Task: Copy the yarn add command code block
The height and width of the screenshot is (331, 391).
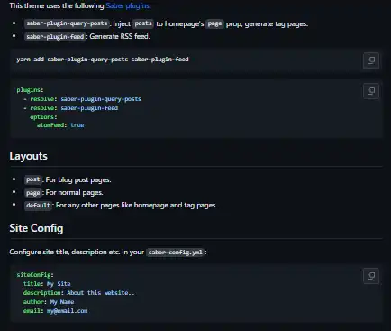Action: (371, 60)
